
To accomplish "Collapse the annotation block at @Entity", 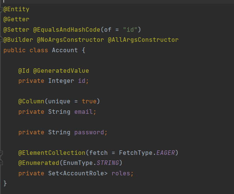I will point(1,10).
